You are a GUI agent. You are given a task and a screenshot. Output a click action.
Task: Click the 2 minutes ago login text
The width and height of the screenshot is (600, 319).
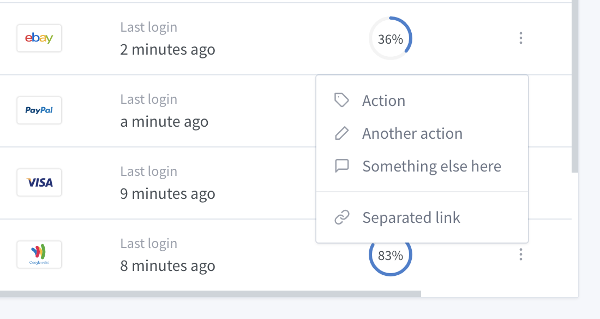[167, 49]
